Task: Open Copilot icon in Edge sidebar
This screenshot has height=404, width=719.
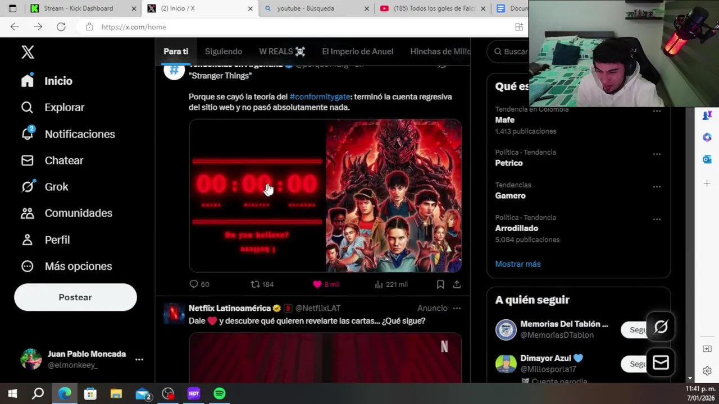Action: tap(707, 137)
